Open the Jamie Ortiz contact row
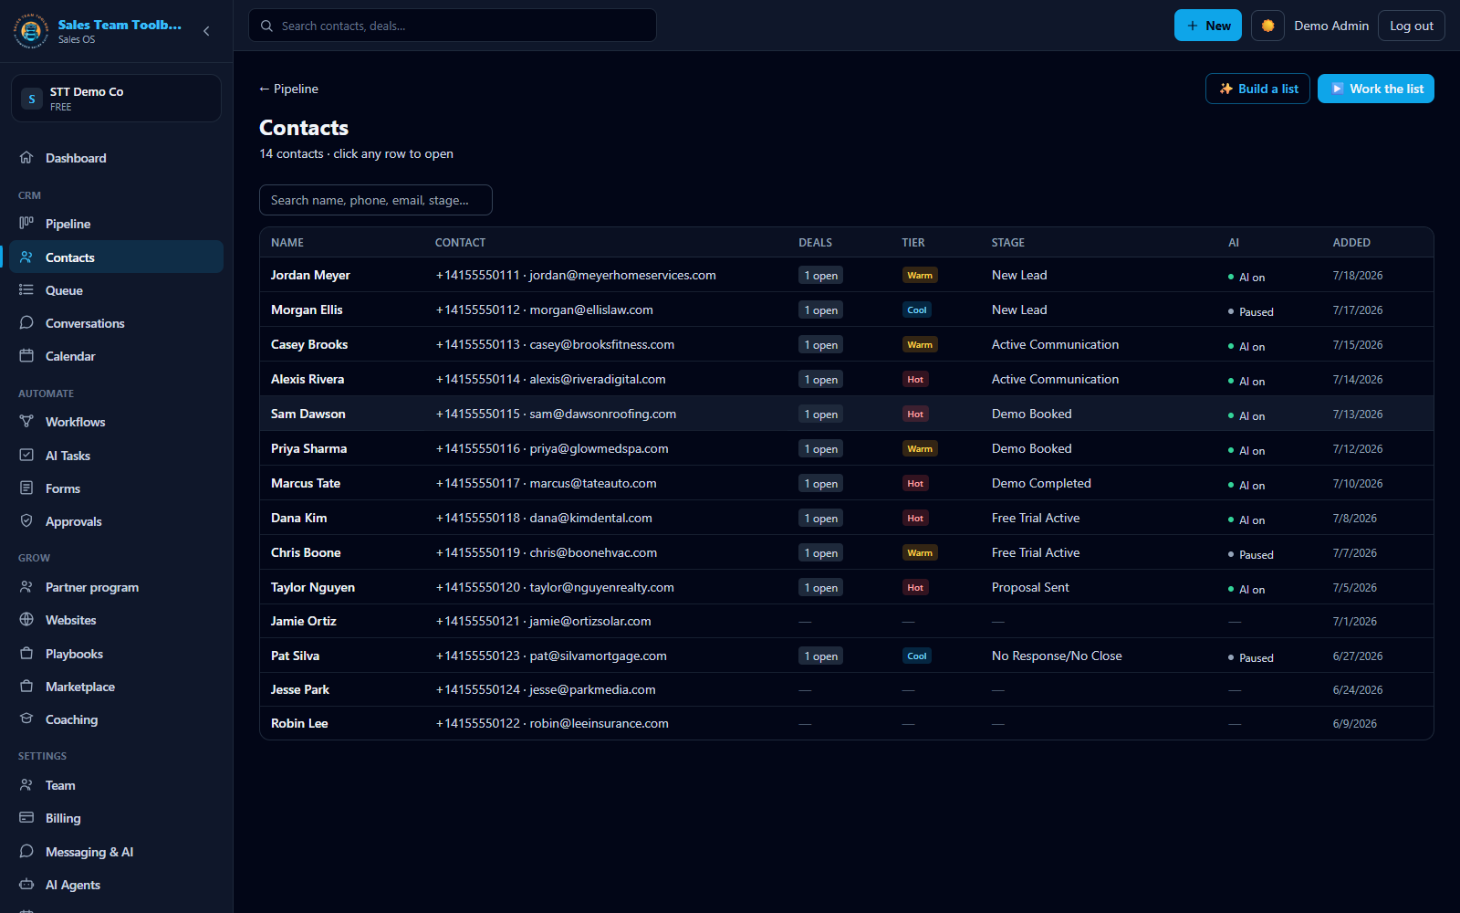Viewport: 1460px width, 913px height. tap(847, 621)
